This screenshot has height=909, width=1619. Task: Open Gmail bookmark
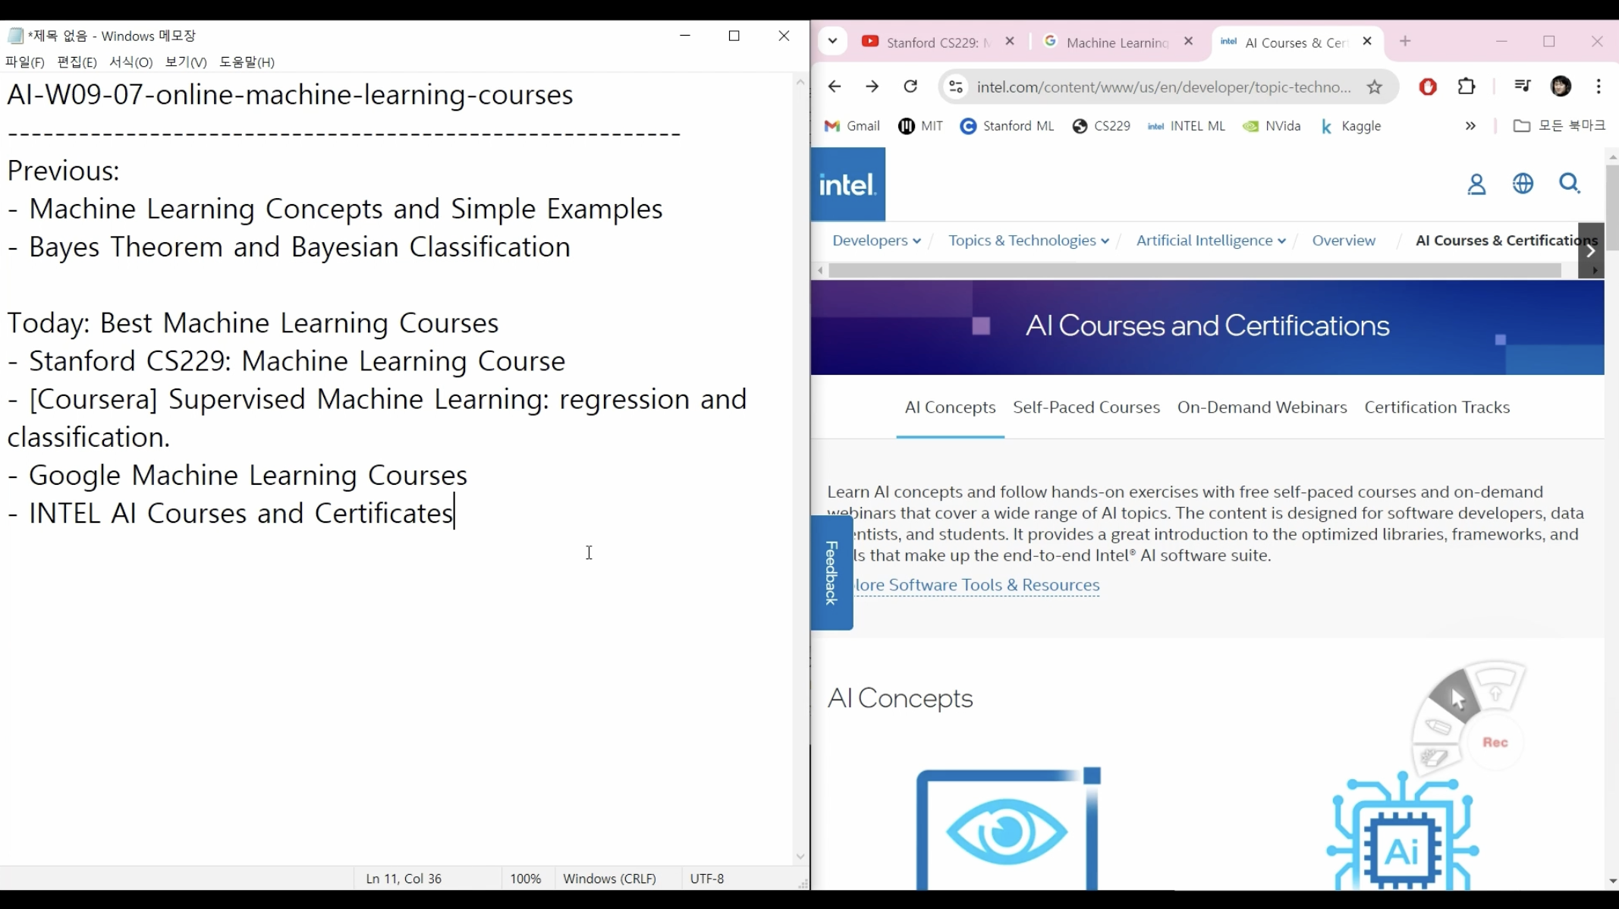click(852, 126)
